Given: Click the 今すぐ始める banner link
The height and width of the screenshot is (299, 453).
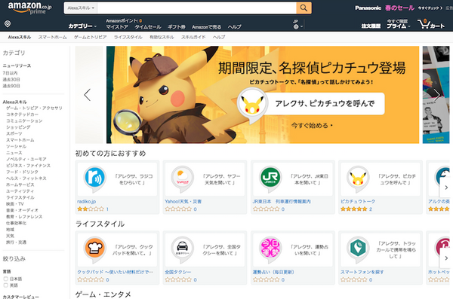Looking at the screenshot, I should point(311,126).
